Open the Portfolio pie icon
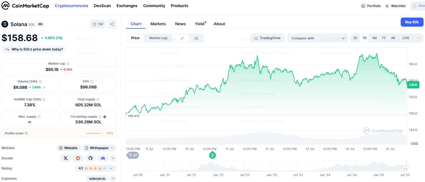The height and width of the screenshot is (182, 425). 363,6
